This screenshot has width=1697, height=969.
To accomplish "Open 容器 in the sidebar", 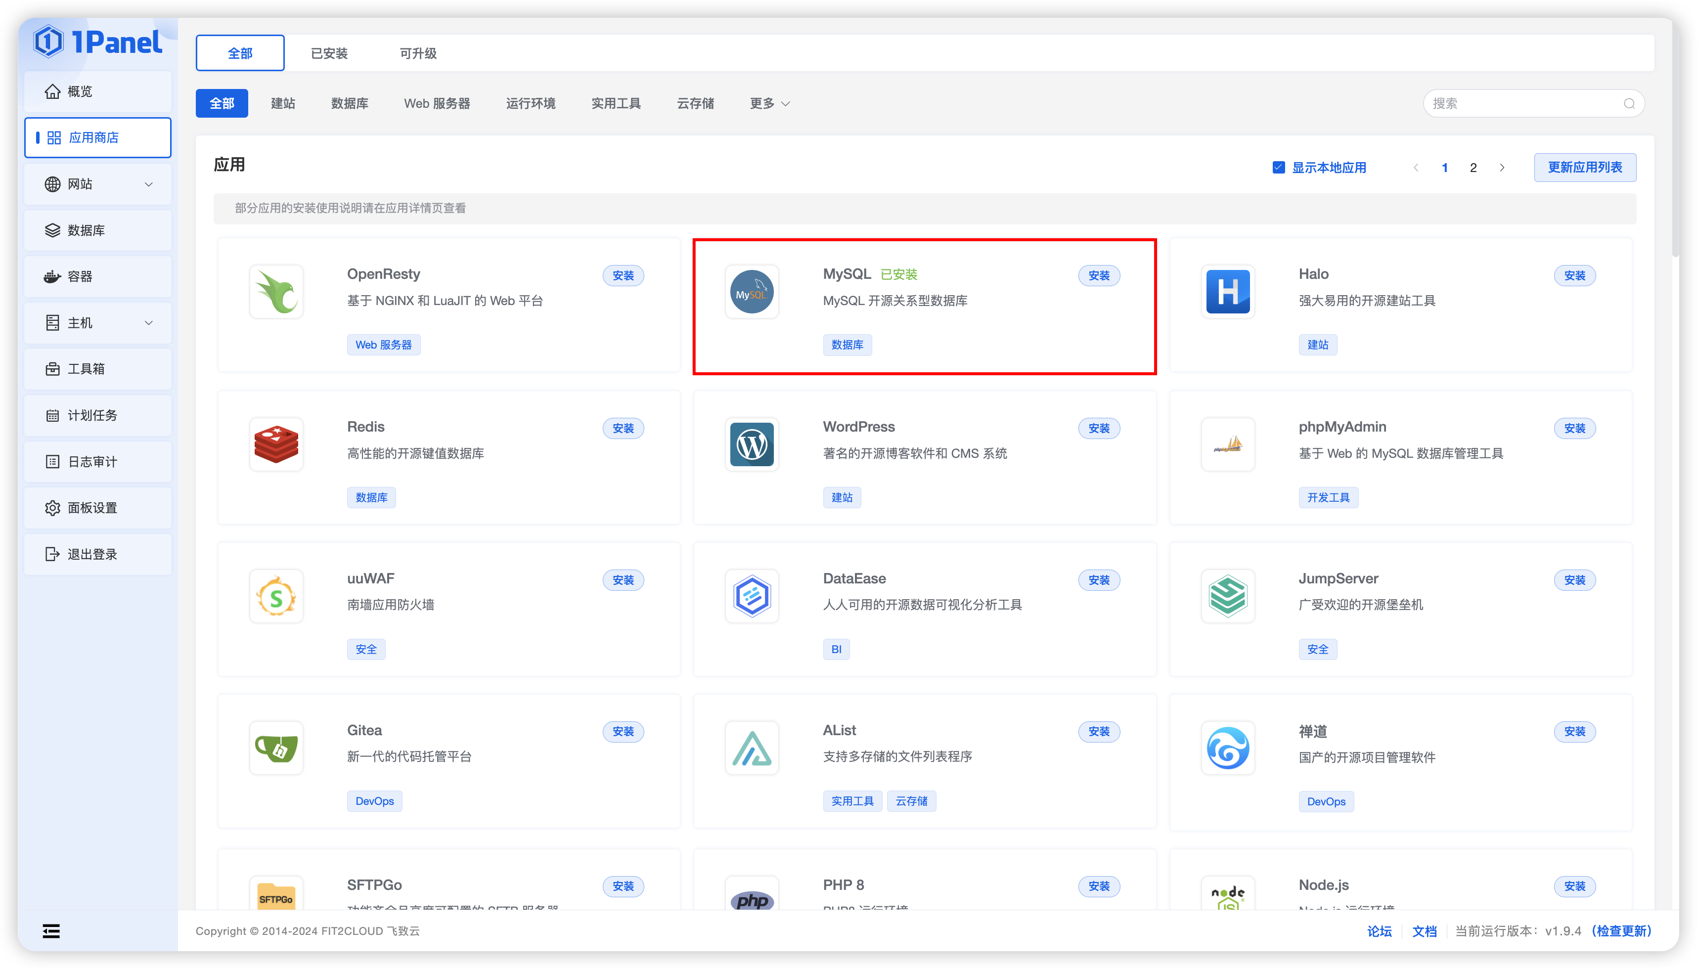I will [x=98, y=276].
